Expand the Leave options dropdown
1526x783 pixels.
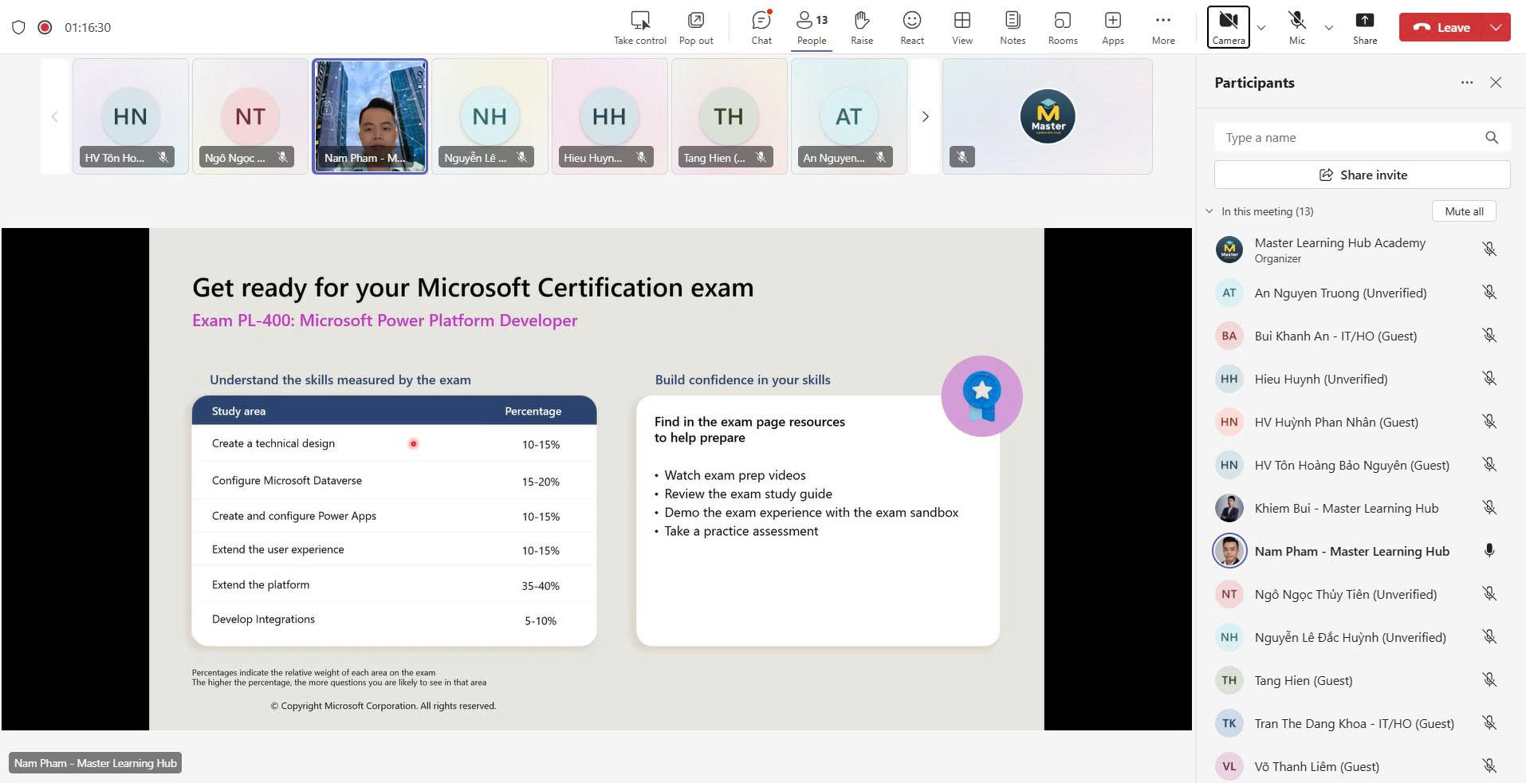click(x=1496, y=27)
